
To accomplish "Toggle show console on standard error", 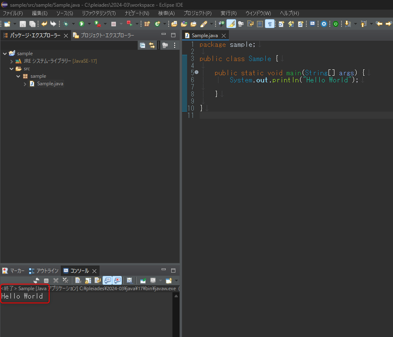I will coord(117,281).
